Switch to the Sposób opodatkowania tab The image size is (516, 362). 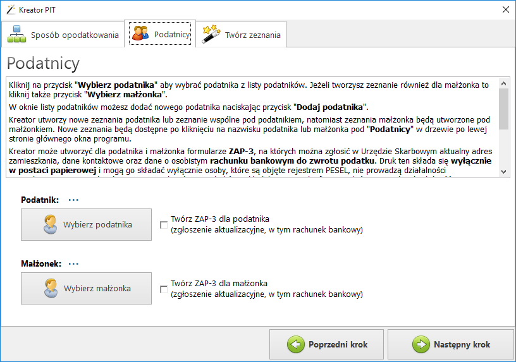pos(63,35)
